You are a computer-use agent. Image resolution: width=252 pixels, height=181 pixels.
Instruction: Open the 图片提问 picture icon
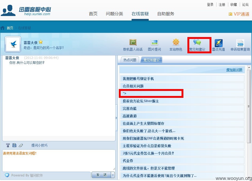155,42
